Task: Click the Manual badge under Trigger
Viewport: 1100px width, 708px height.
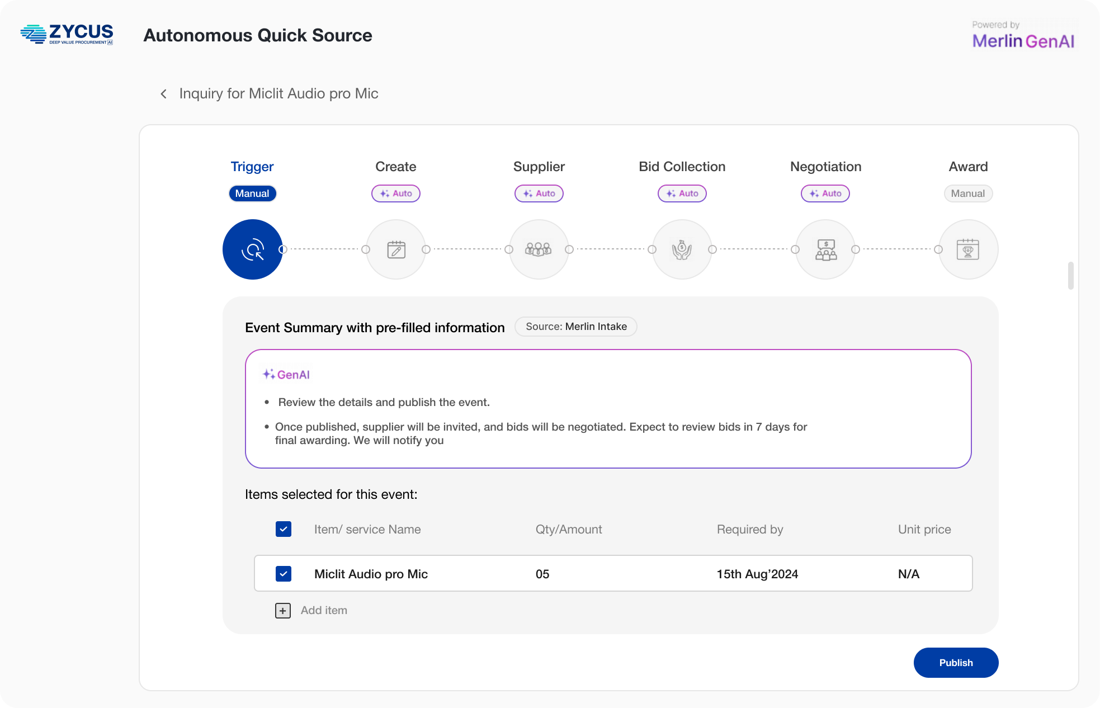Action: [x=252, y=193]
